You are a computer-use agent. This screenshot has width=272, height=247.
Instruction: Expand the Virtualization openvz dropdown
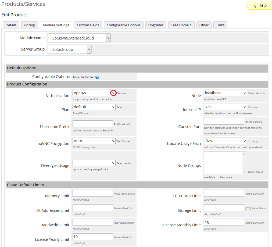tap(94, 93)
